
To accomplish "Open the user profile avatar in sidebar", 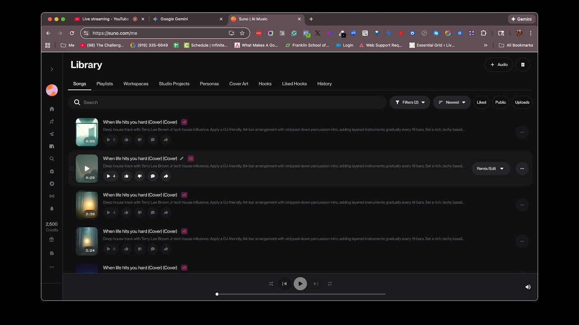I will tap(52, 90).
